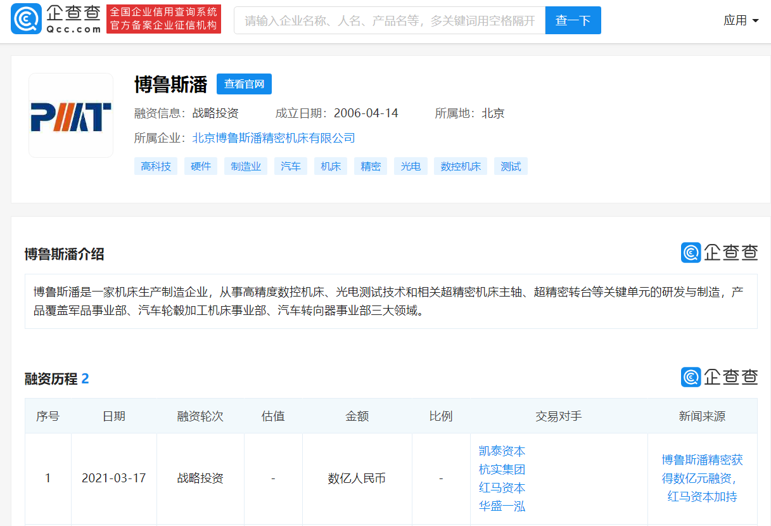
Task: Click the company introduction paragraph
Action: click(391, 302)
